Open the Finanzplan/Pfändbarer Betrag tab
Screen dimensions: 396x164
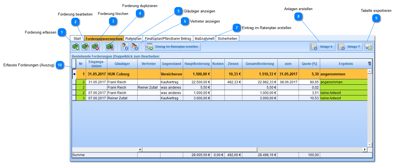(168, 38)
